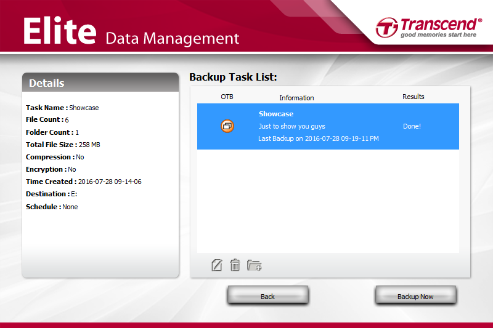Click the Done! result status
Viewport: 493px width, 328px height.
pyautogui.click(x=412, y=126)
